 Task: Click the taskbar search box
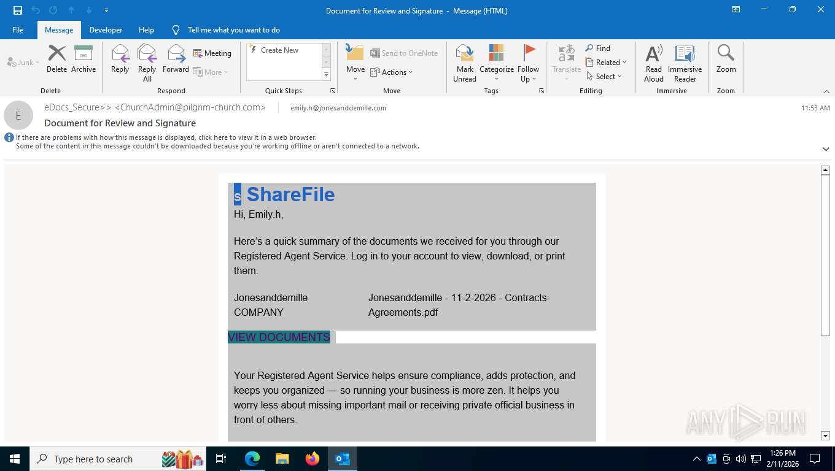pyautogui.click(x=118, y=459)
